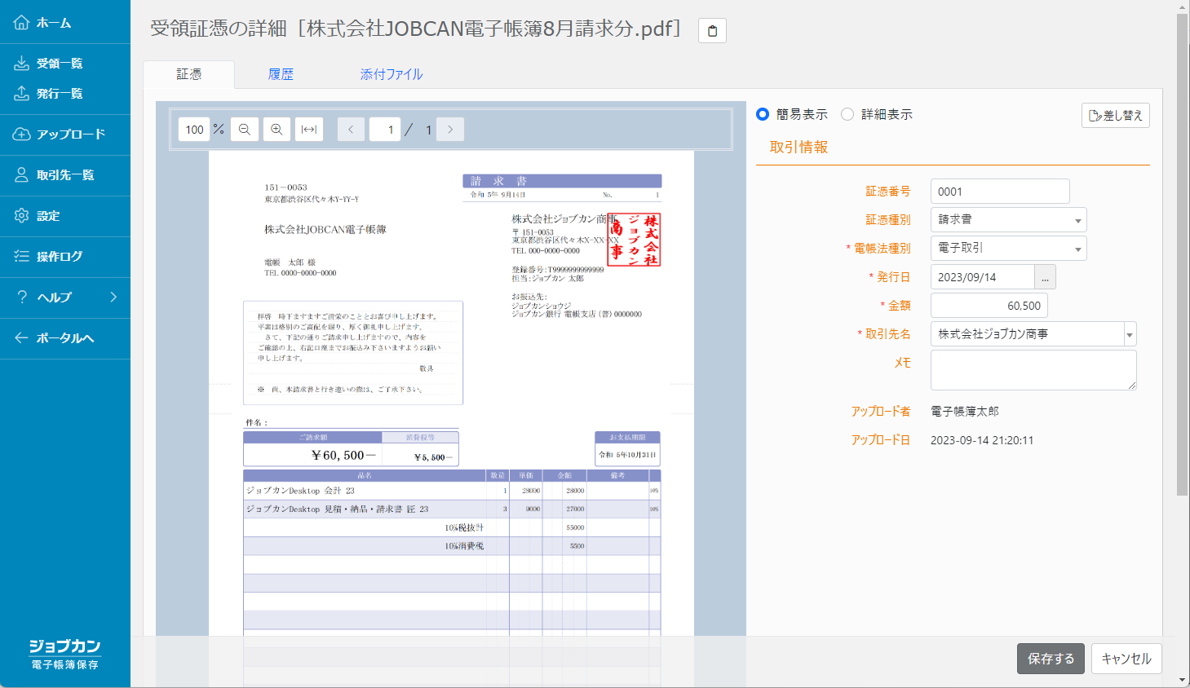Click the 保存する button

(x=1051, y=659)
